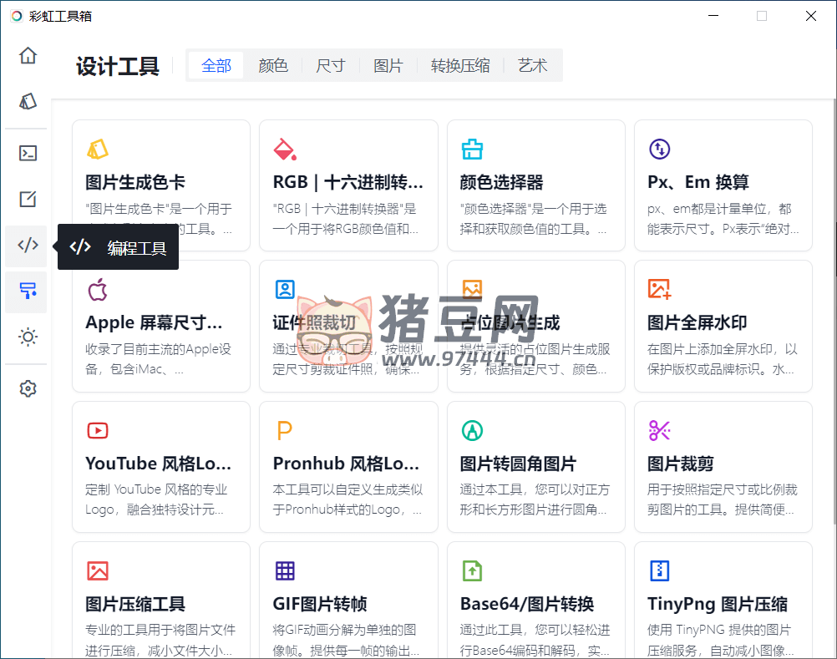Open the programming tools code icon
This screenshot has height=659, width=837.
coord(28,246)
